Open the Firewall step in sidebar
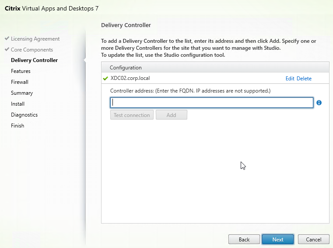The image size is (333, 248). [x=20, y=82]
